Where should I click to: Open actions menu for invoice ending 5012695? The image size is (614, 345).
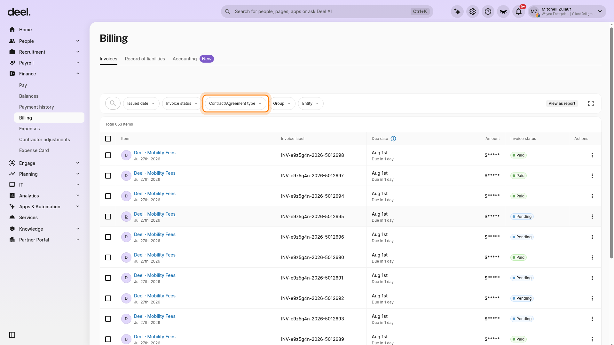point(592,217)
